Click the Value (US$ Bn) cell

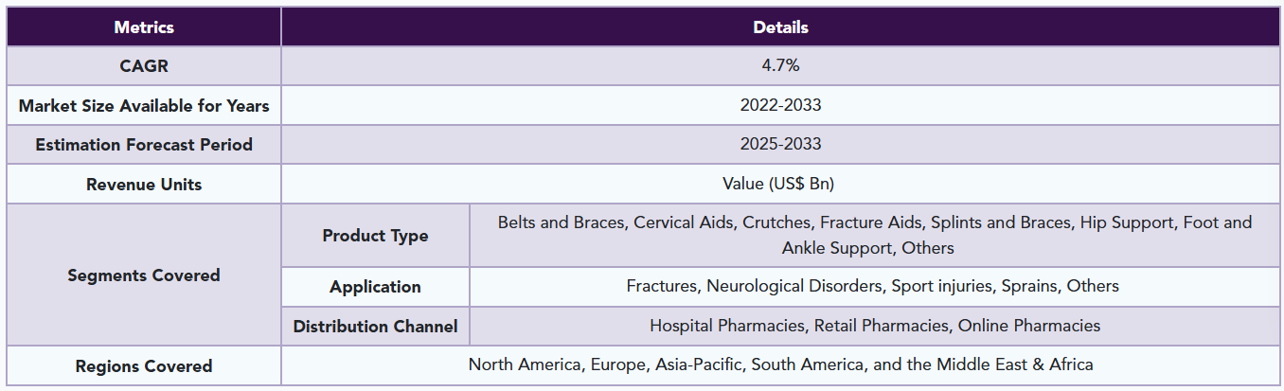pos(780,184)
